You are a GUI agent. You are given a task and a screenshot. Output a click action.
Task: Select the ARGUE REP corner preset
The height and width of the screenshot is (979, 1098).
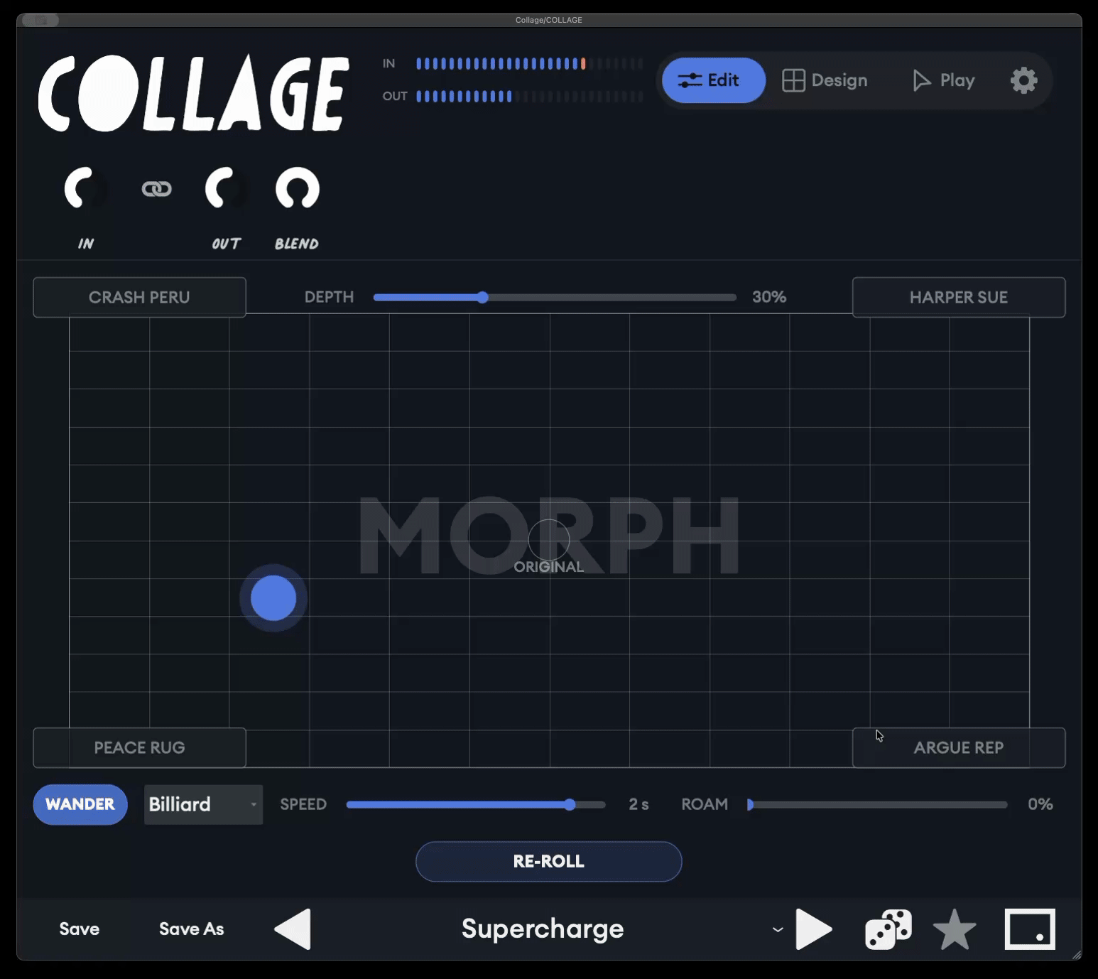(x=959, y=747)
